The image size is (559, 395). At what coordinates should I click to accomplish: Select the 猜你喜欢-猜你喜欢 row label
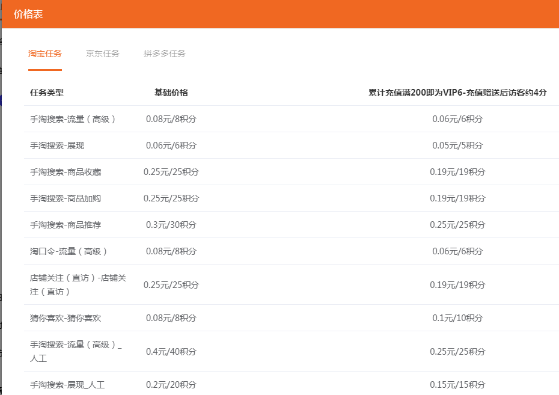coord(66,318)
